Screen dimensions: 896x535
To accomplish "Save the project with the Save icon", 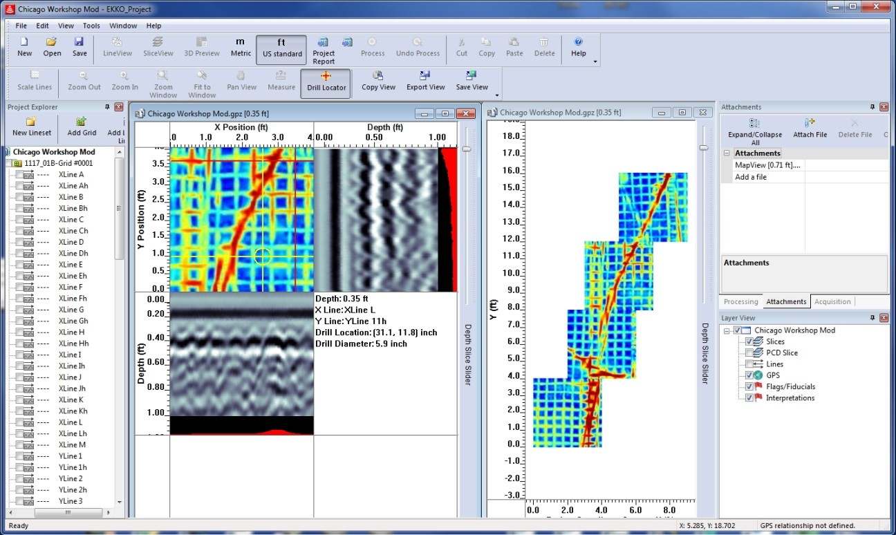I will point(80,48).
